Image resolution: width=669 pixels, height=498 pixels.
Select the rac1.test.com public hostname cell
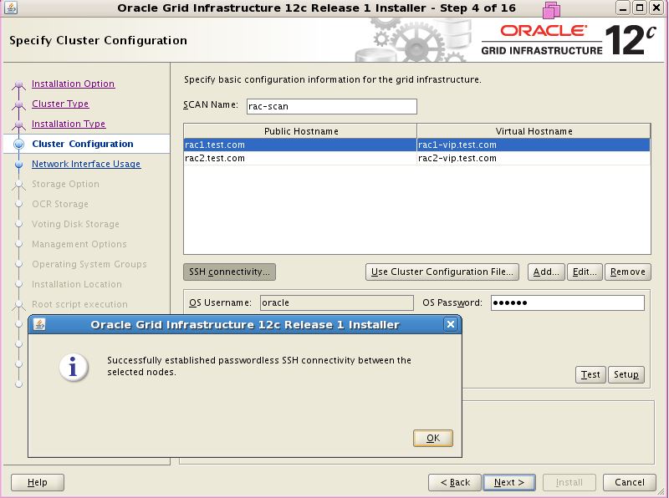click(300, 145)
